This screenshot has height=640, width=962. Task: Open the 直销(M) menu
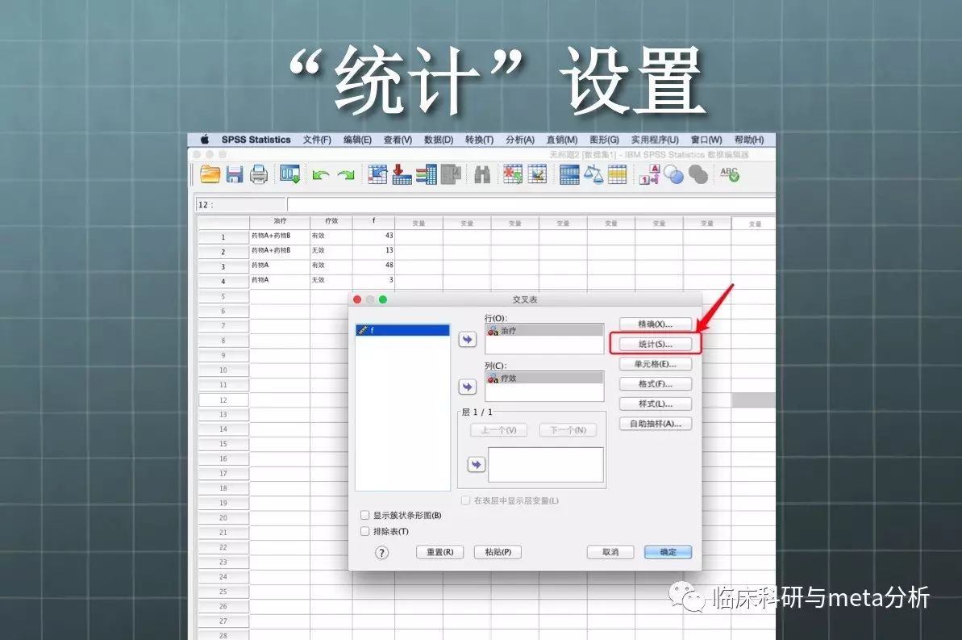(562, 140)
